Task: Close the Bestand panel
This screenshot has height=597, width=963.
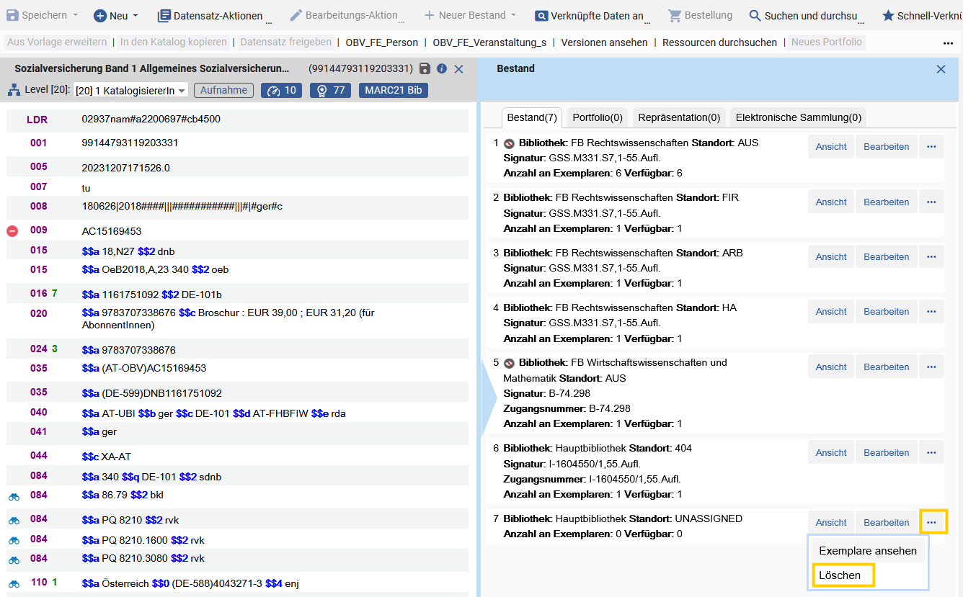Action: 941,69
